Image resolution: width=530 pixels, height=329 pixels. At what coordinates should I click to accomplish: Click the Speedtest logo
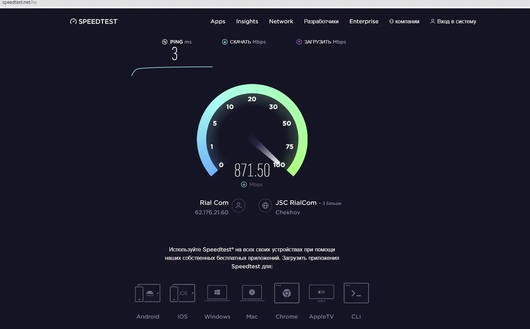(94, 22)
